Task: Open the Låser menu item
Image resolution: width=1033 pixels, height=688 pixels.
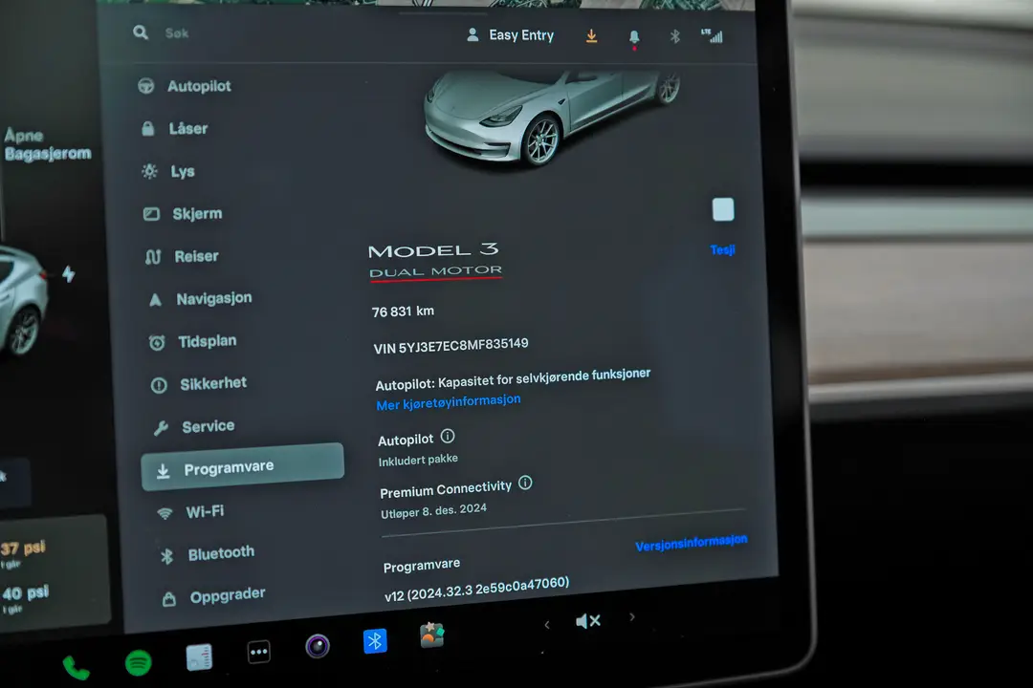Action: (x=175, y=128)
